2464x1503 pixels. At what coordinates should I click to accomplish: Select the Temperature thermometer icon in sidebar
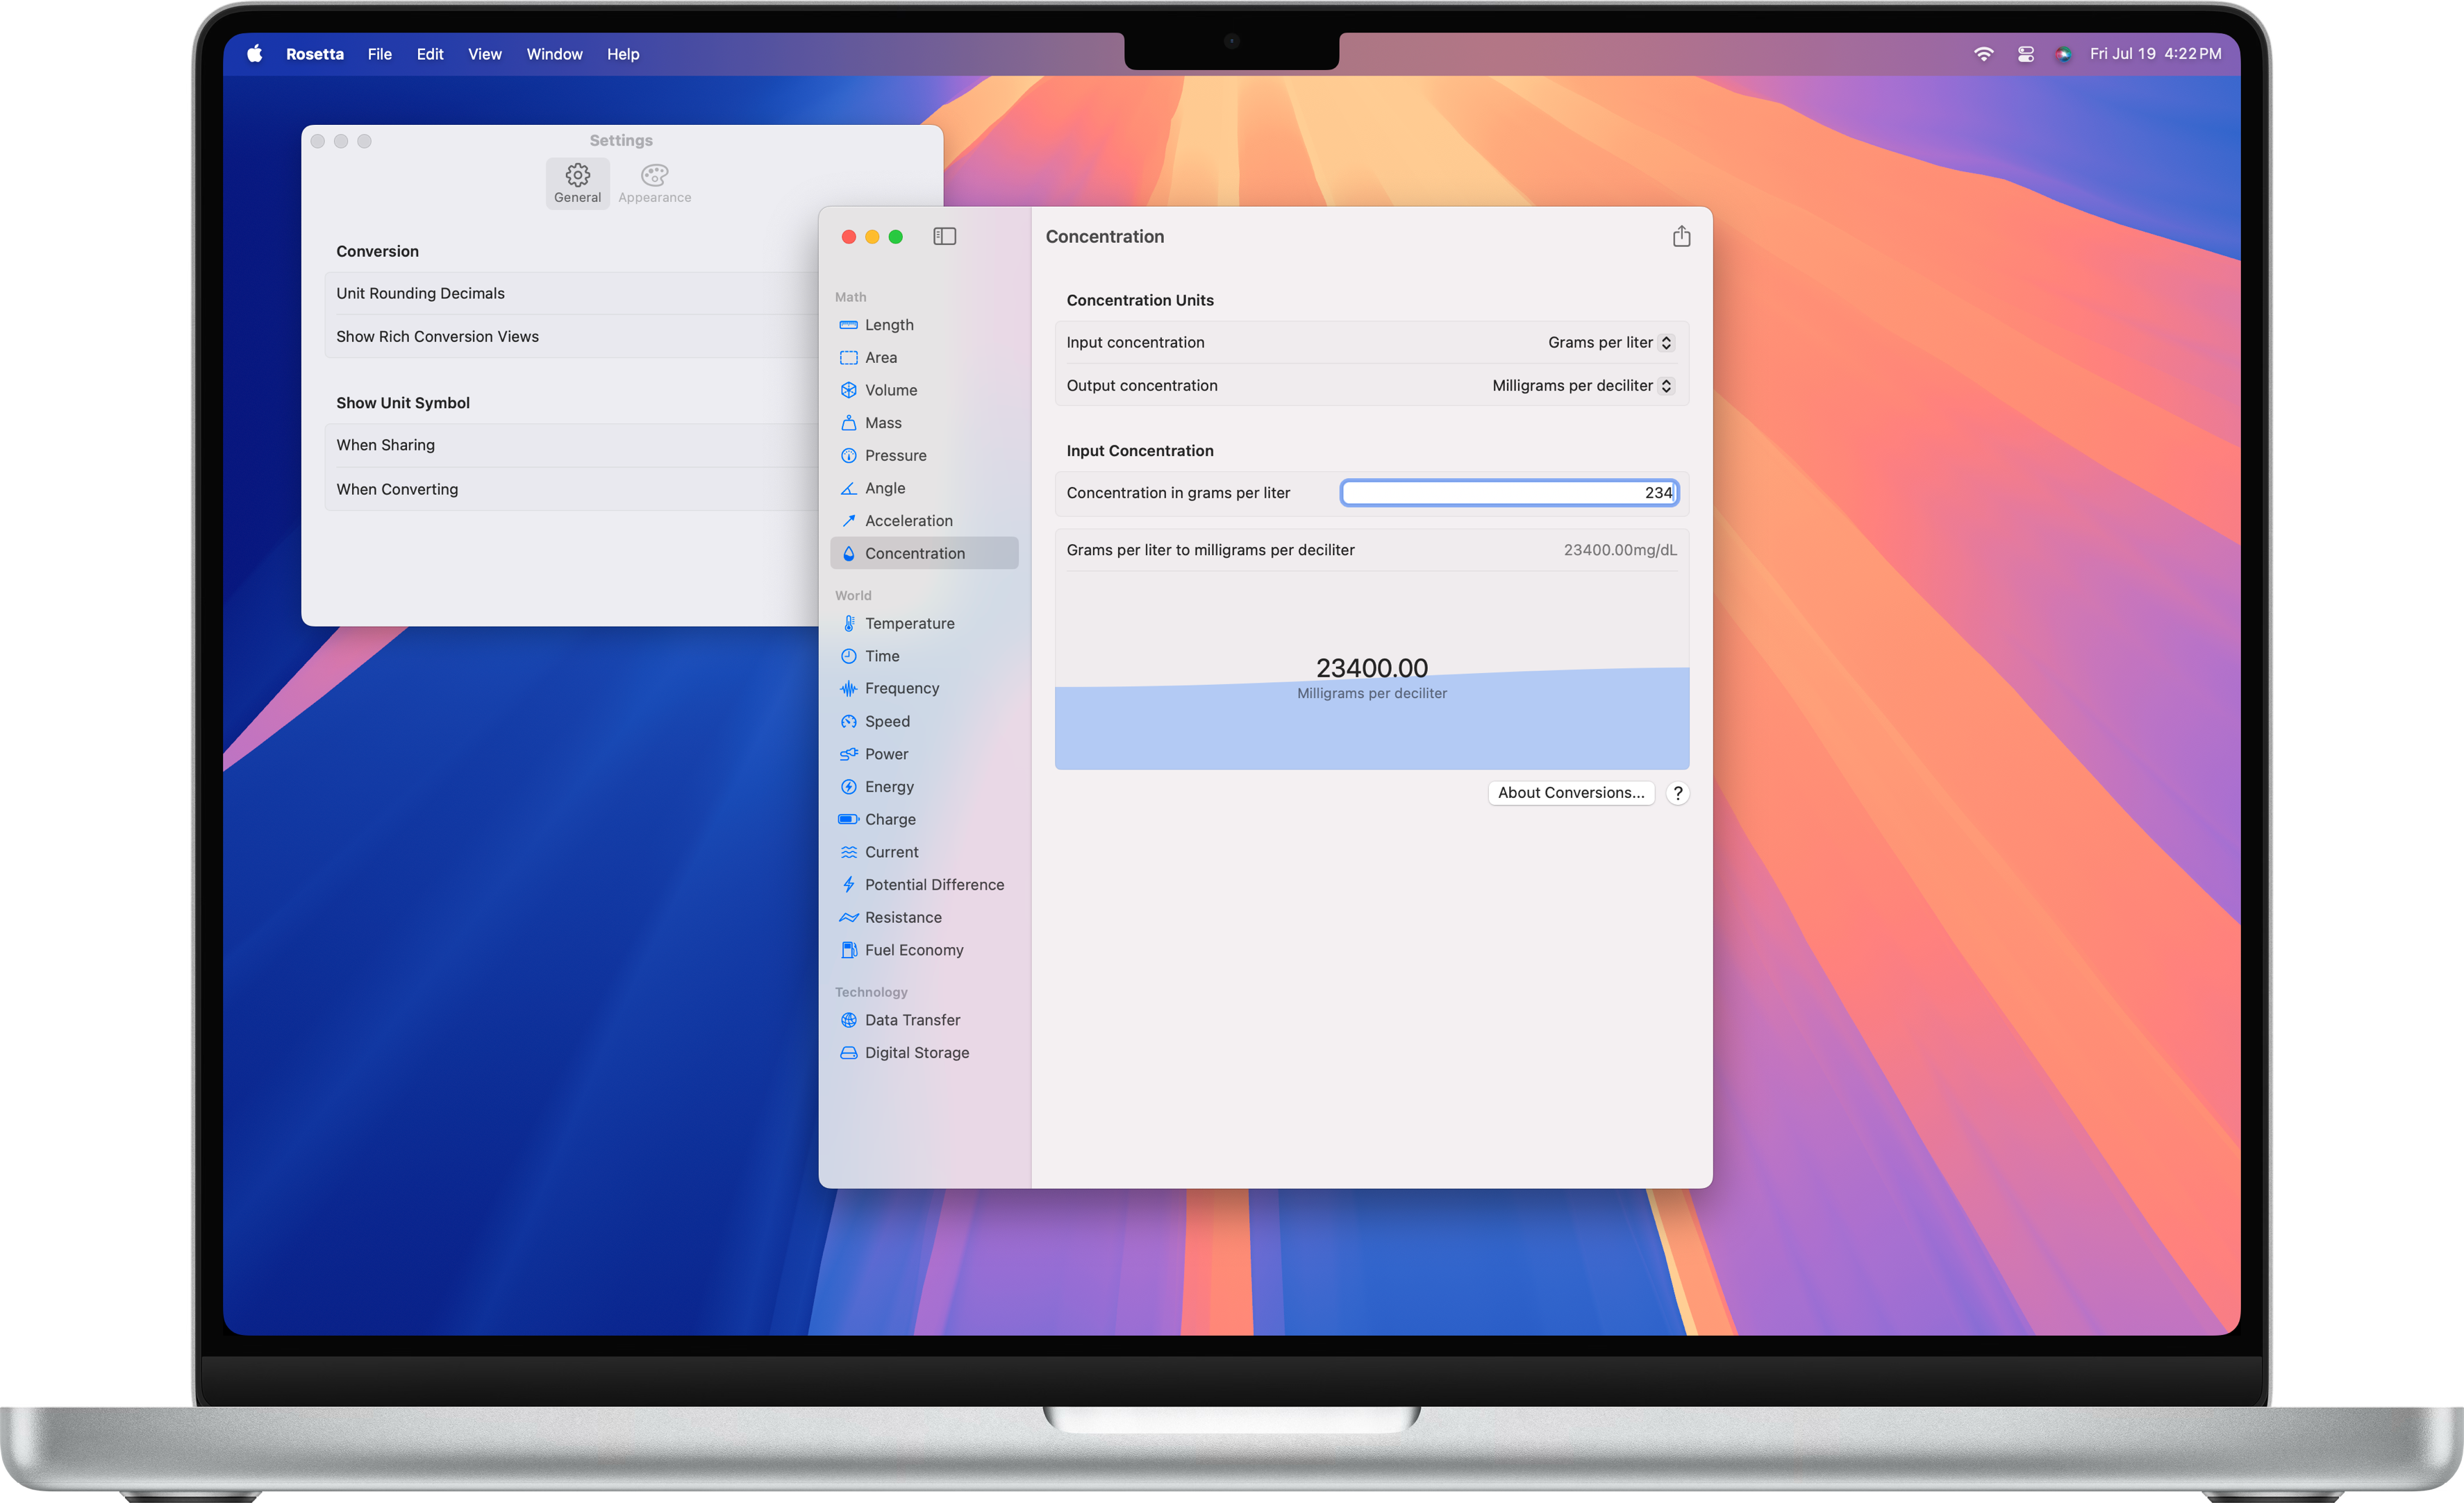tap(848, 624)
